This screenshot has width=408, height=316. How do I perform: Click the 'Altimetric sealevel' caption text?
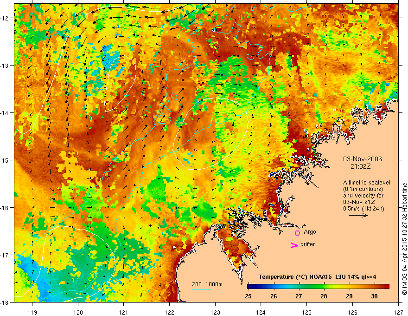pos(367,183)
